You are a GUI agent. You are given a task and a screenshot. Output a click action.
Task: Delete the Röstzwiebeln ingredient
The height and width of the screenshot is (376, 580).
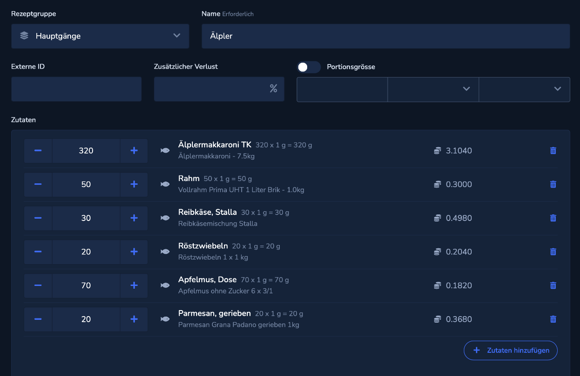tap(553, 252)
